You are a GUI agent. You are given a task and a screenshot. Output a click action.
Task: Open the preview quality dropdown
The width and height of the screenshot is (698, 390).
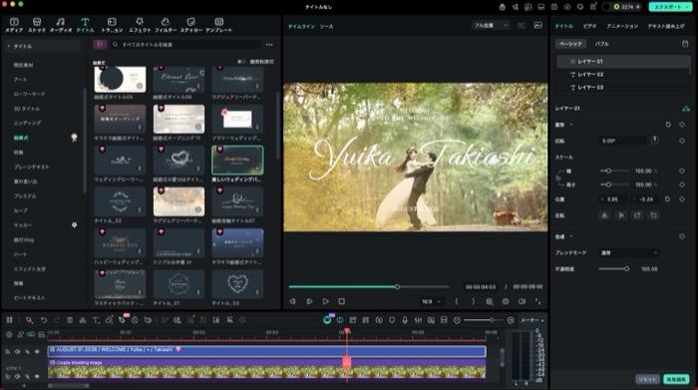491,26
